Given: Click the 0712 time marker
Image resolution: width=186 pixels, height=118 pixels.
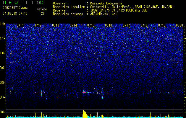Looking at the screenshot, I should [x=38, y=25].
